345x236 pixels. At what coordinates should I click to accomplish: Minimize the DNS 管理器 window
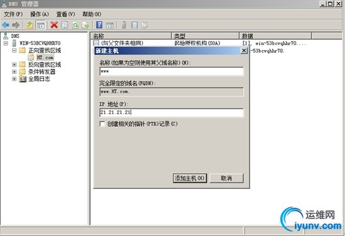tap(322, 4)
